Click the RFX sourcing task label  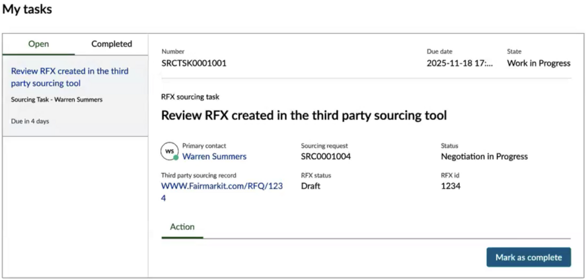click(190, 97)
